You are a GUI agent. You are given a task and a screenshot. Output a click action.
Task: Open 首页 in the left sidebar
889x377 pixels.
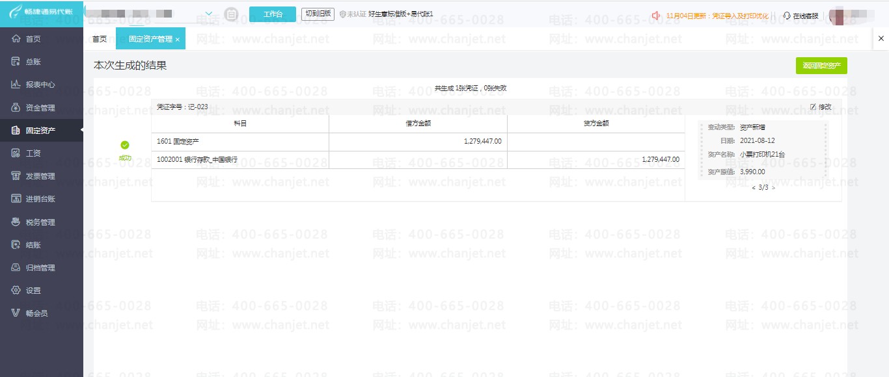(x=42, y=39)
